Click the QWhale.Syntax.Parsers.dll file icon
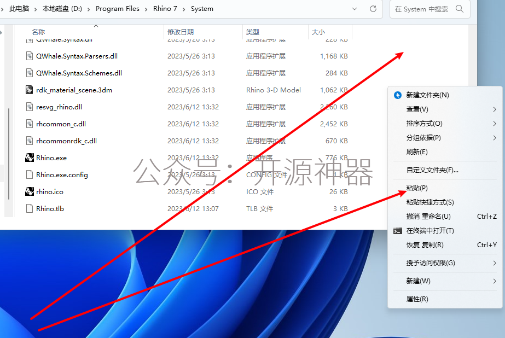505x338 pixels. (x=30, y=56)
